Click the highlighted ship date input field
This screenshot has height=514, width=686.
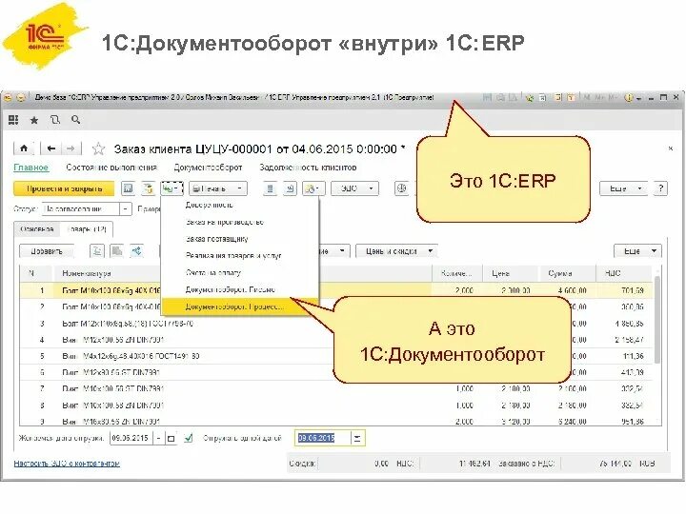(323, 438)
